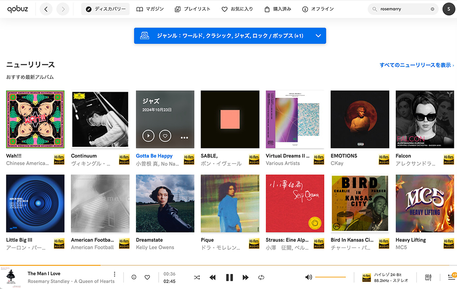Image resolution: width=457 pixels, height=289 pixels.
Task: Go to the プレイリスト tab
Action: [192, 9]
